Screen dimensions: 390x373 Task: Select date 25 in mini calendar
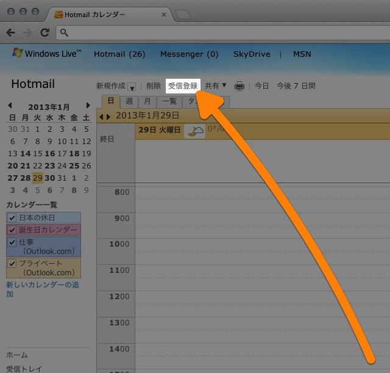click(74, 165)
